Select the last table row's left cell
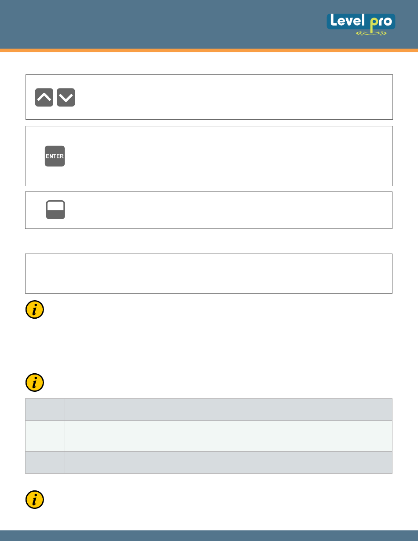Screen dimensions: 418x541 [x=45, y=462]
